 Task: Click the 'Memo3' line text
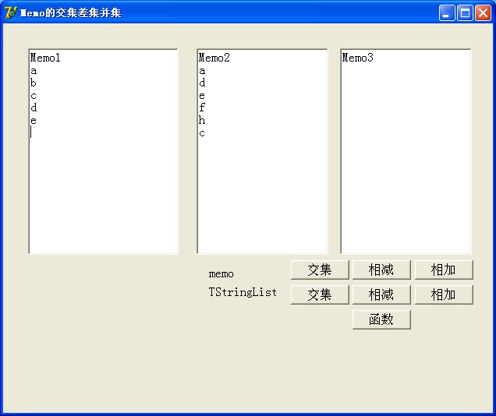pos(357,58)
